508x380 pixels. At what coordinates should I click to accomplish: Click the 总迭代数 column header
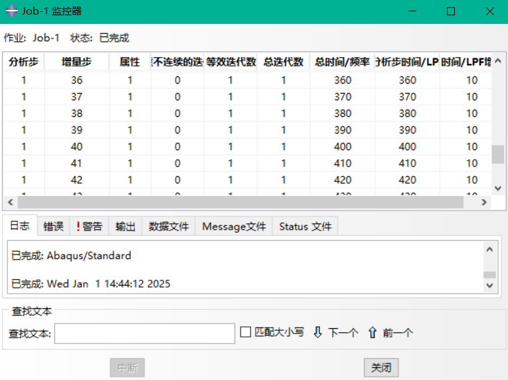284,62
